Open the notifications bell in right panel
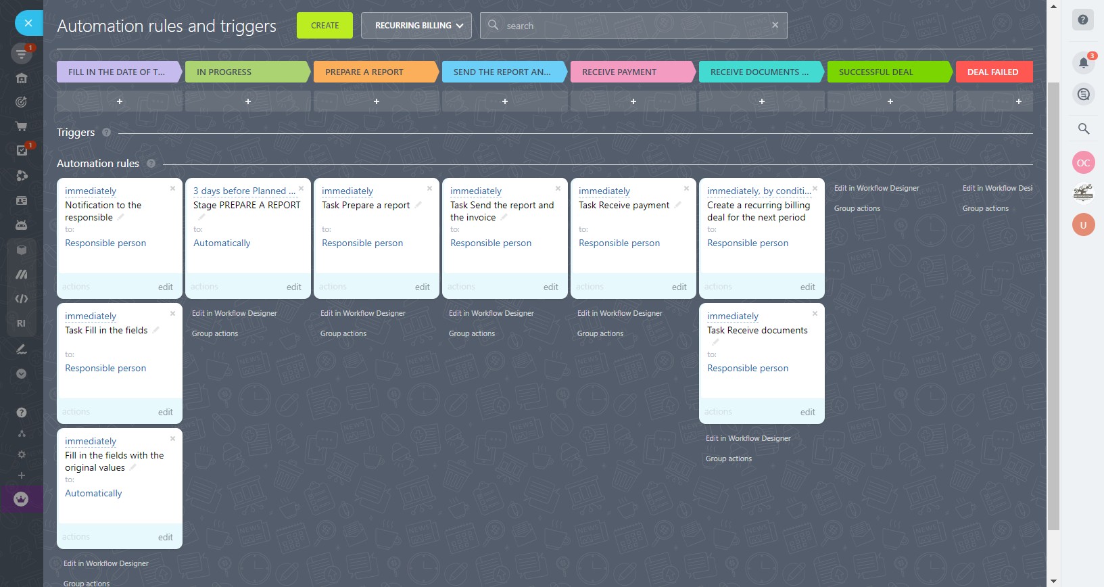1104x587 pixels. 1083,63
